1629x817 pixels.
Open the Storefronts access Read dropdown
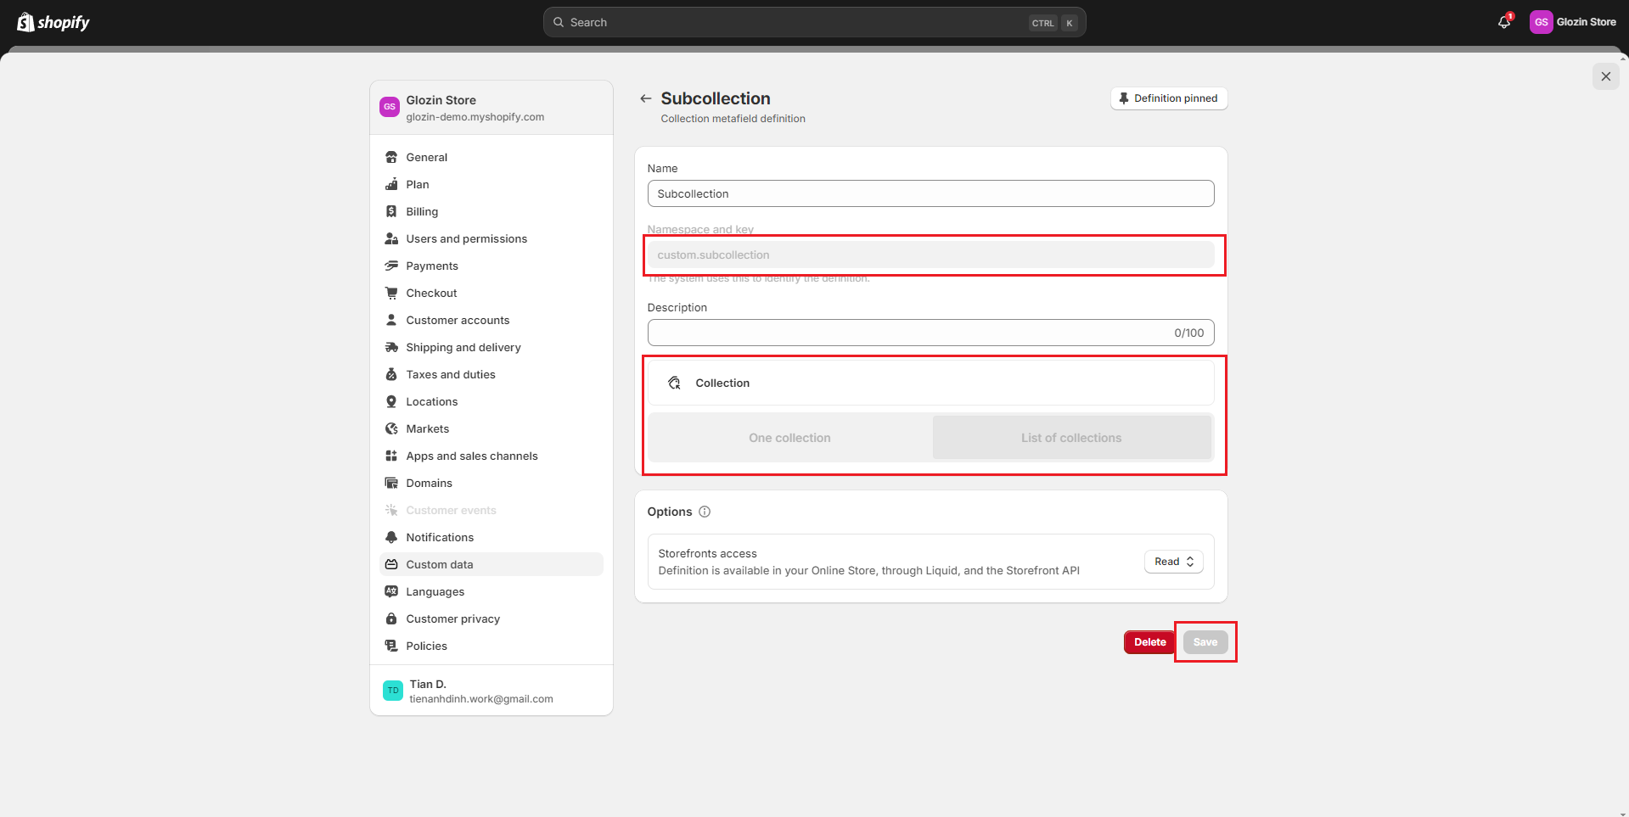1173,562
